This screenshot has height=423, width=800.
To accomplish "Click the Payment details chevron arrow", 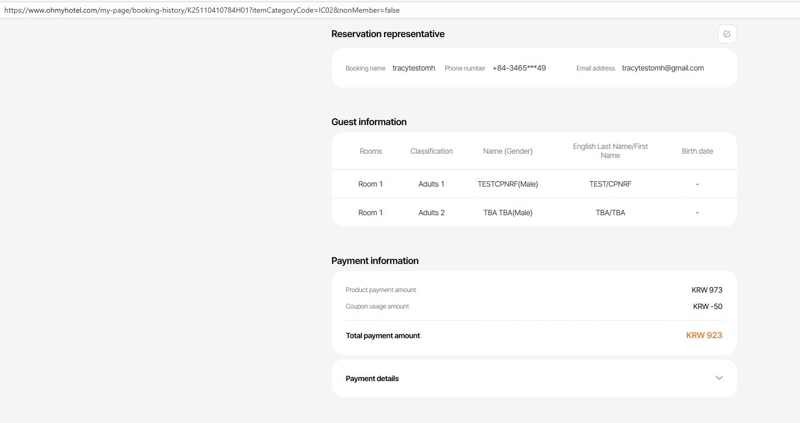I will pyautogui.click(x=719, y=378).
